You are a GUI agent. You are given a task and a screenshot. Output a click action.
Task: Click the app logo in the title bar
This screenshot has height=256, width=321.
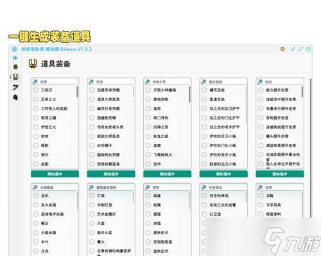[14, 49]
